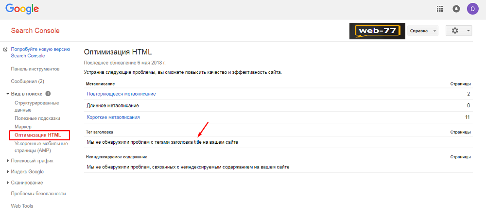Click the Последнее обновление 6 мая 2018 text
486x219 pixels.
coord(124,63)
